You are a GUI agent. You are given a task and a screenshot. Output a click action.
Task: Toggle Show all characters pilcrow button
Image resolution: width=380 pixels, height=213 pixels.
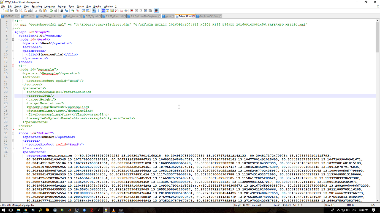coord(98,11)
